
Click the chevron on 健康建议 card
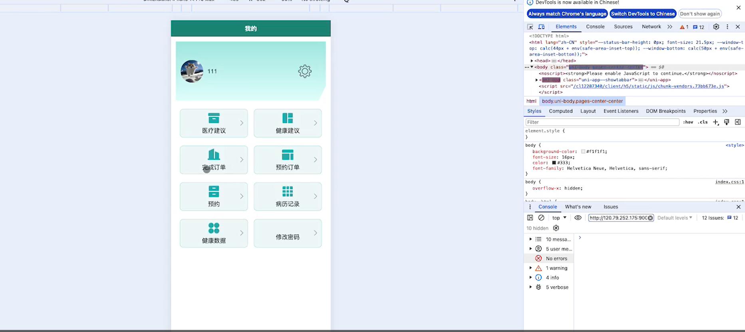tap(315, 123)
